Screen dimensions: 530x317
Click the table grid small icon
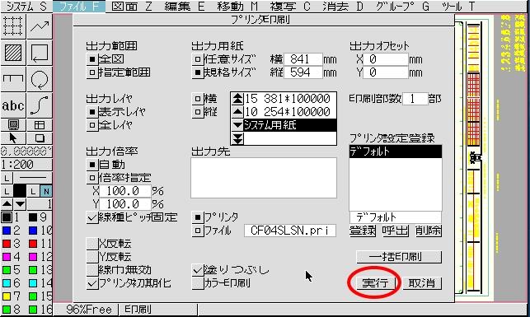point(40,125)
